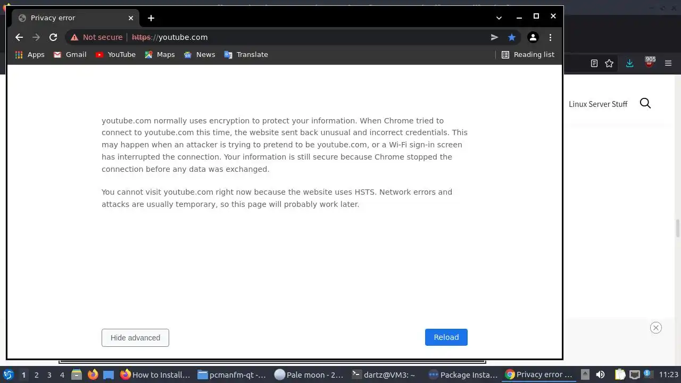Open the Maps bookmark
681x383 pixels.
(160, 54)
